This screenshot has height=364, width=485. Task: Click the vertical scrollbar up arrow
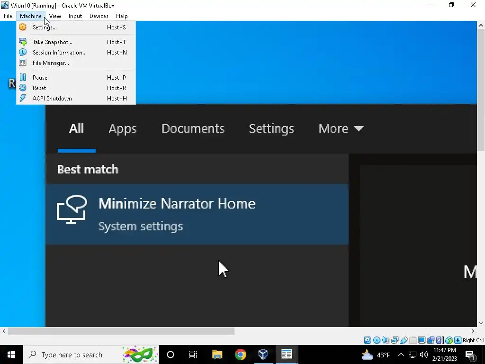(x=481, y=26)
